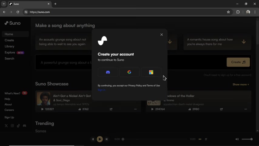Open Careers link in sidebar
Screen dimensions: 259x146
tap(9, 110)
